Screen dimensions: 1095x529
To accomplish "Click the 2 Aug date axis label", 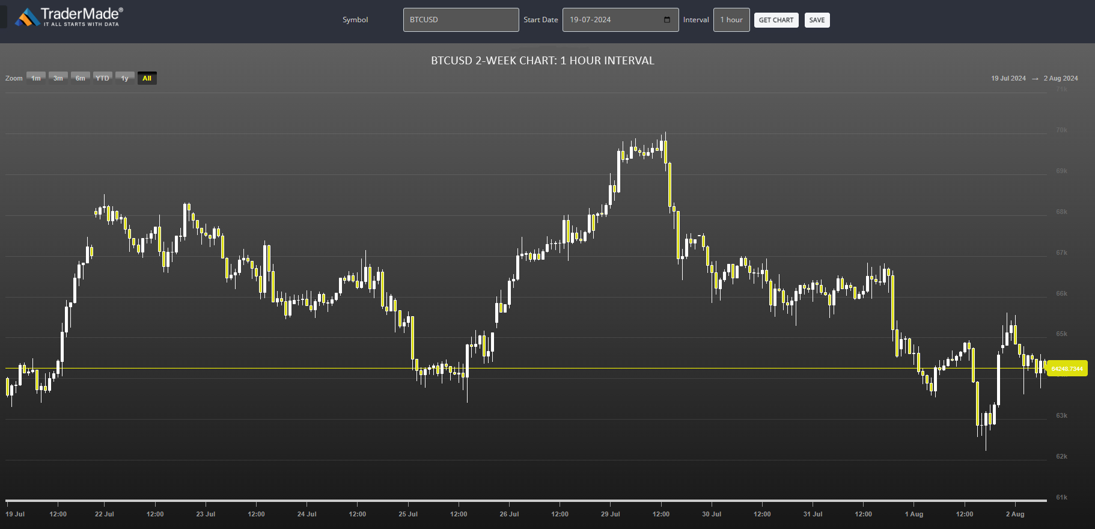I will [x=1015, y=514].
